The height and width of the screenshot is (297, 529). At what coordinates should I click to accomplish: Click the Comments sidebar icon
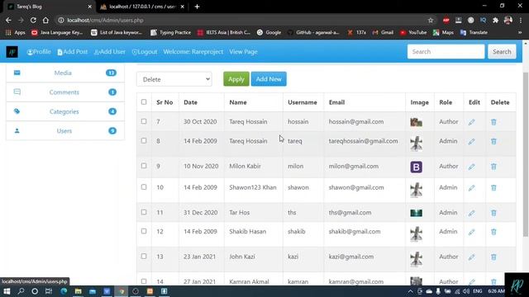pos(17,92)
